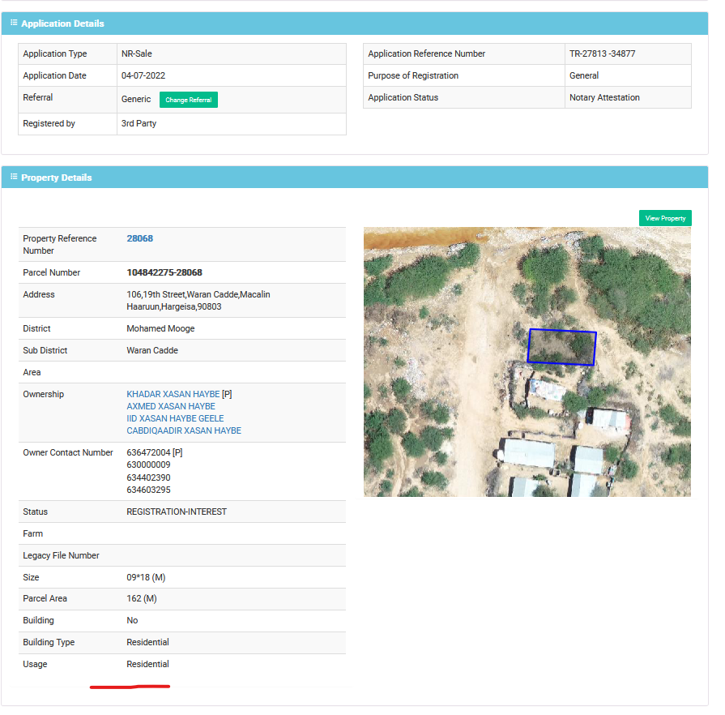Select the Generic referral value
Image resolution: width=725 pixels, height=715 pixels.
click(x=136, y=99)
